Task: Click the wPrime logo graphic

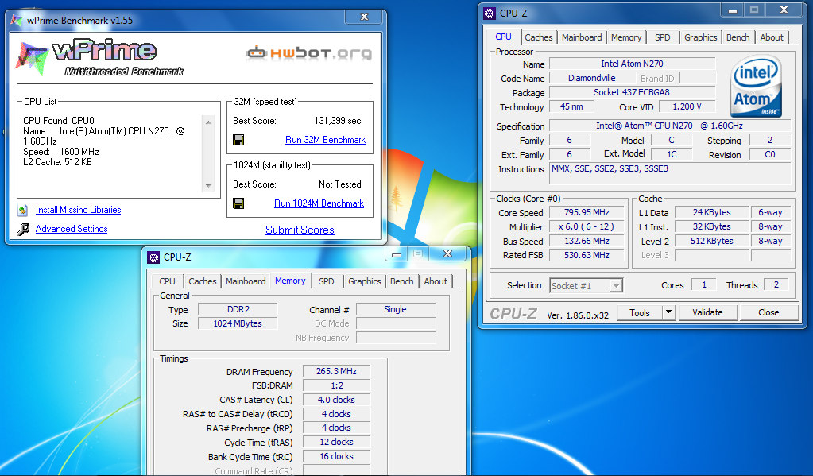Action: coord(99,58)
